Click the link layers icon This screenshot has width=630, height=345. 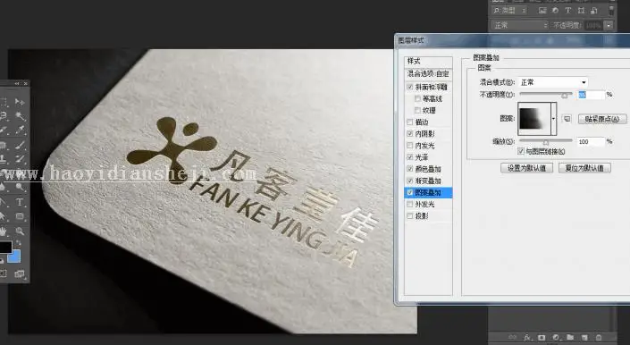[513, 337]
